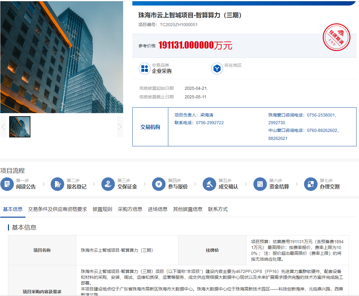359x296 pixels.
Task: Click the 成交确认 gavel icon
Action: tap(209, 184)
